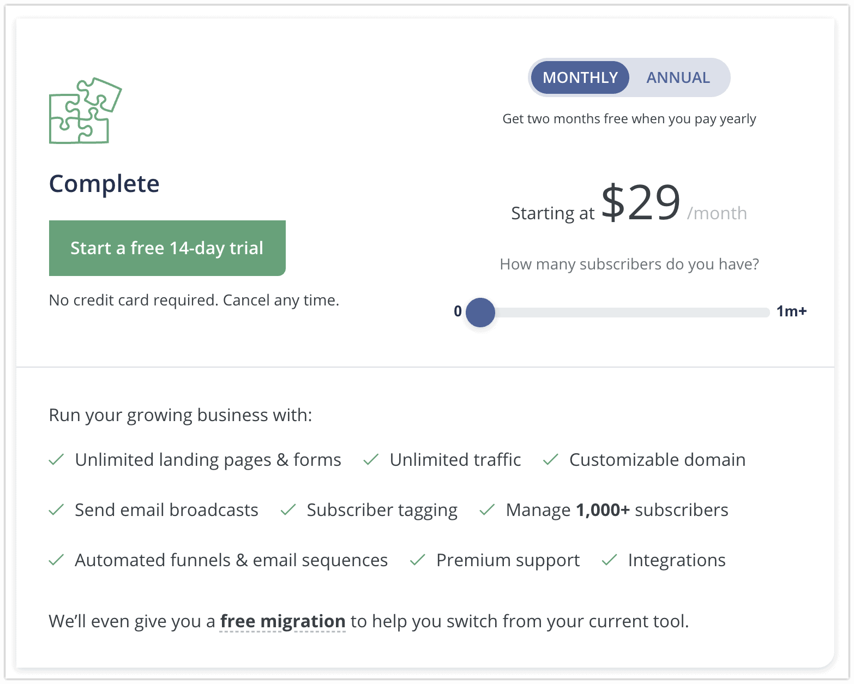The image size is (854, 684).
Task: Click checkmark beside Manage 1,000+ subscribers
Action: (487, 510)
